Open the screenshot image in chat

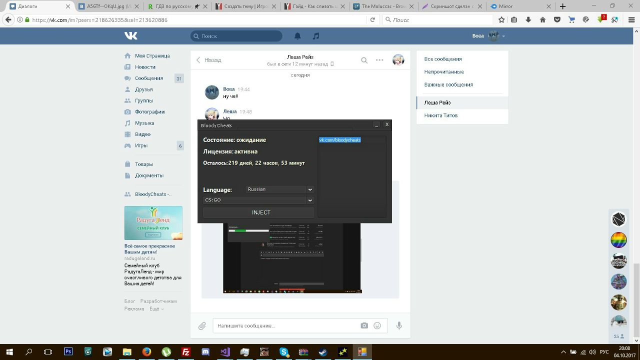292,258
